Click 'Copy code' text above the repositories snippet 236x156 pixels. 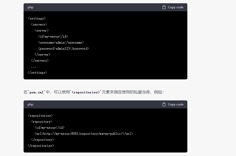(x=176, y=104)
